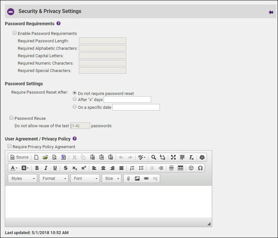Click the Source button in the editor
278x238 pixels.
click(19, 157)
